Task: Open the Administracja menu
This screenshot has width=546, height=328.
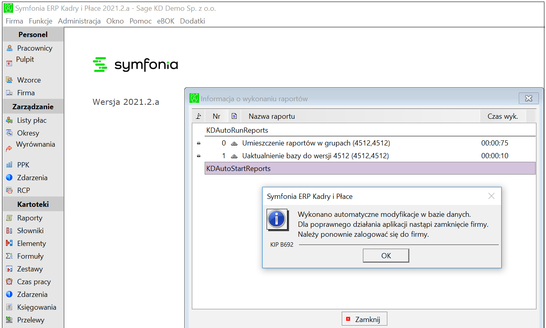Action: pyautogui.click(x=79, y=21)
